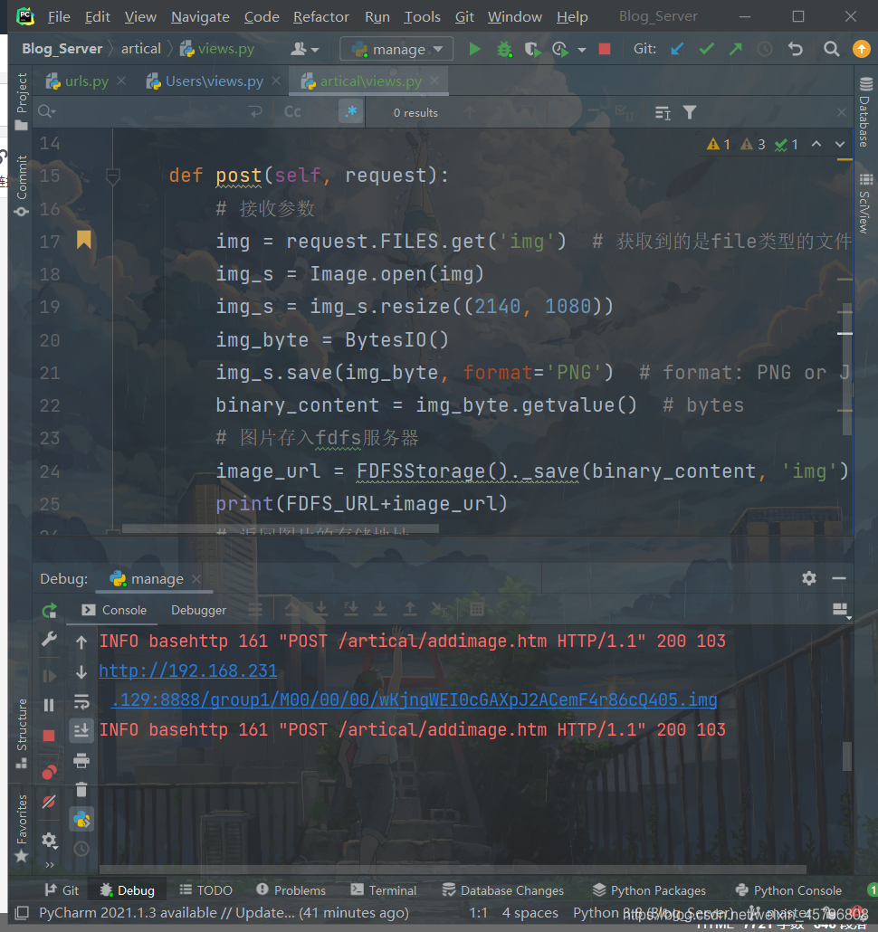Click the profiler run icon
878x932 pixels.
560,50
